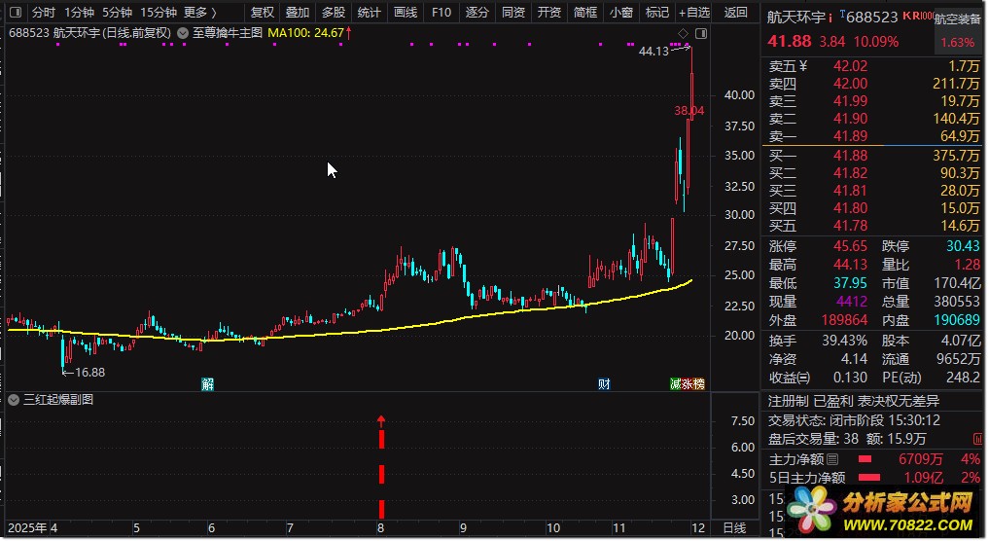Image resolution: width=989 pixels, height=541 pixels.
Task: Open the 更多 time period menu
Action: (x=199, y=13)
